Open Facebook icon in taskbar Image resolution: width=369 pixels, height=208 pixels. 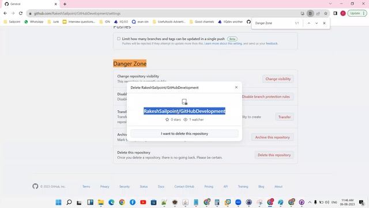(133, 202)
